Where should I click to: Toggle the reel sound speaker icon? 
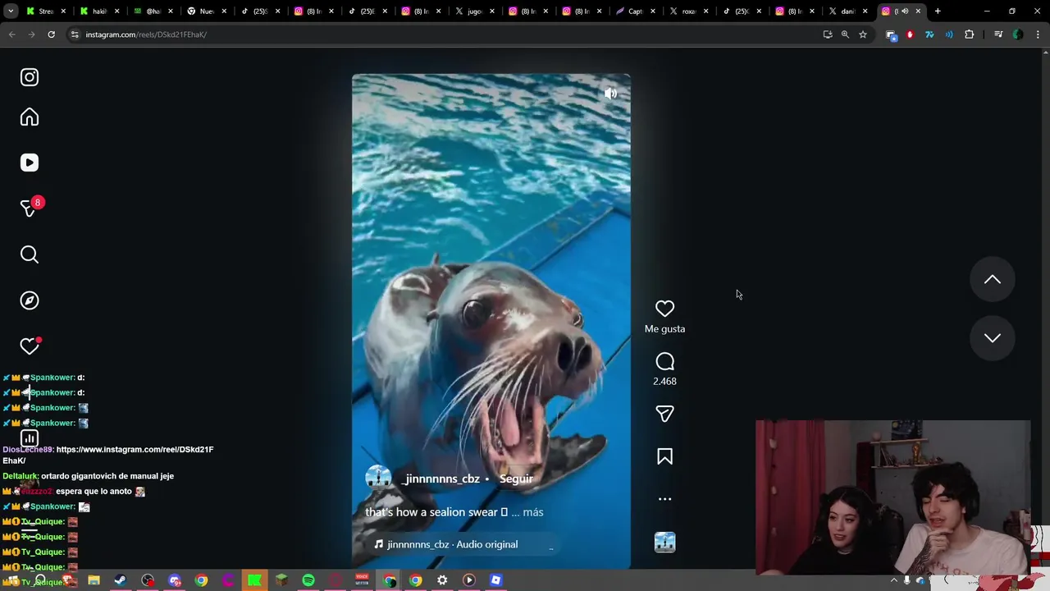point(610,94)
